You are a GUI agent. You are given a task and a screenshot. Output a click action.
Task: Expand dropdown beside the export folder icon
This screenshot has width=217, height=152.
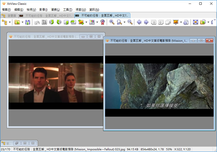(x=208, y=22)
